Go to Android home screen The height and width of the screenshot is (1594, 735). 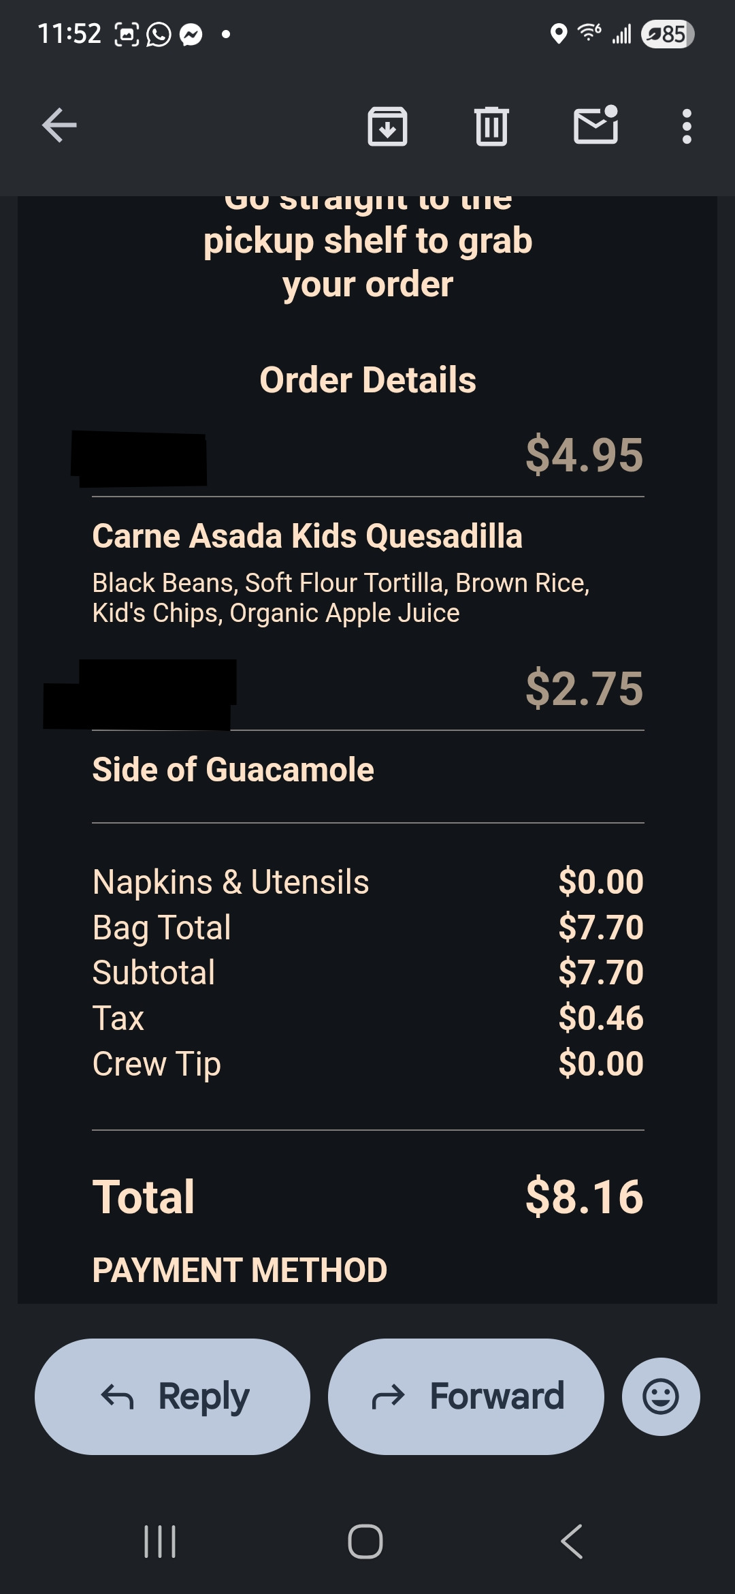point(365,1541)
